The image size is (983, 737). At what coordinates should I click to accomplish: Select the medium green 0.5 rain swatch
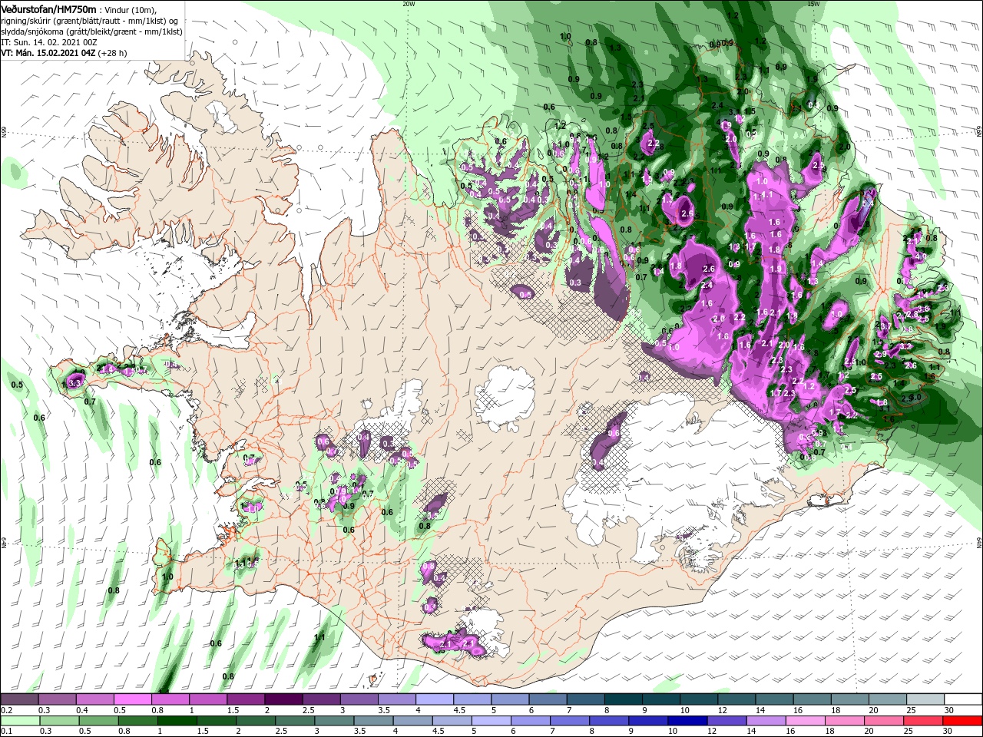point(98,721)
